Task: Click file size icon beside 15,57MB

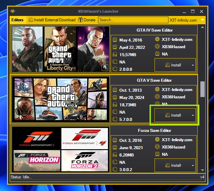Action: click(x=115, y=54)
